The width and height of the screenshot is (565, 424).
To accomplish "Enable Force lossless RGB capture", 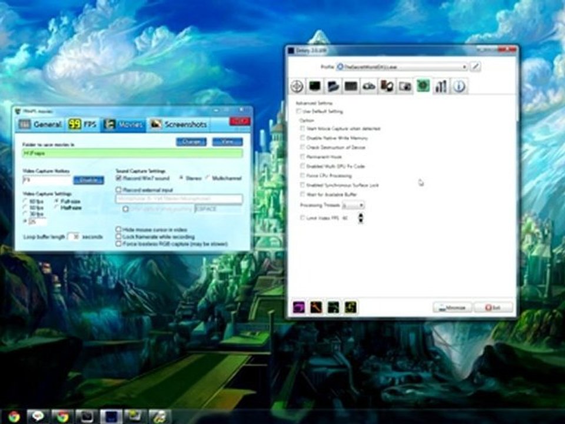I will 118,244.
